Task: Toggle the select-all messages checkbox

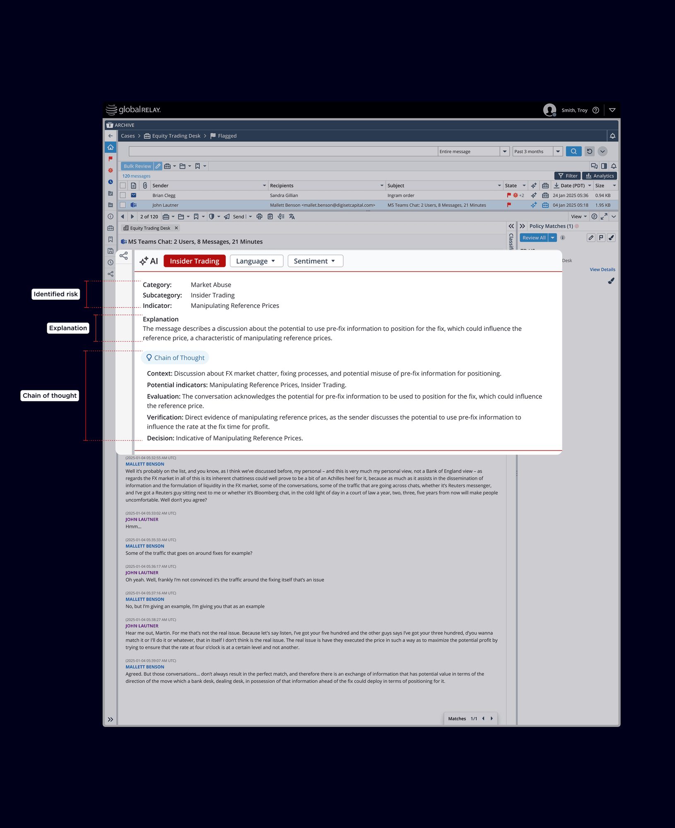Action: point(123,185)
